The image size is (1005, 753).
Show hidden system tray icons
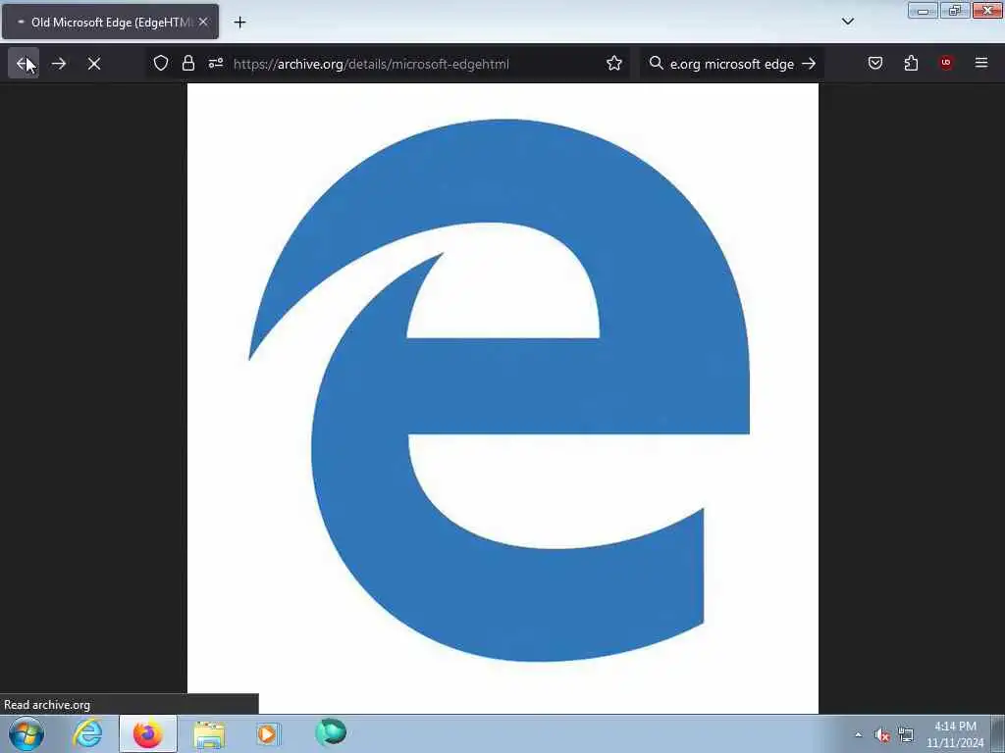coord(858,734)
